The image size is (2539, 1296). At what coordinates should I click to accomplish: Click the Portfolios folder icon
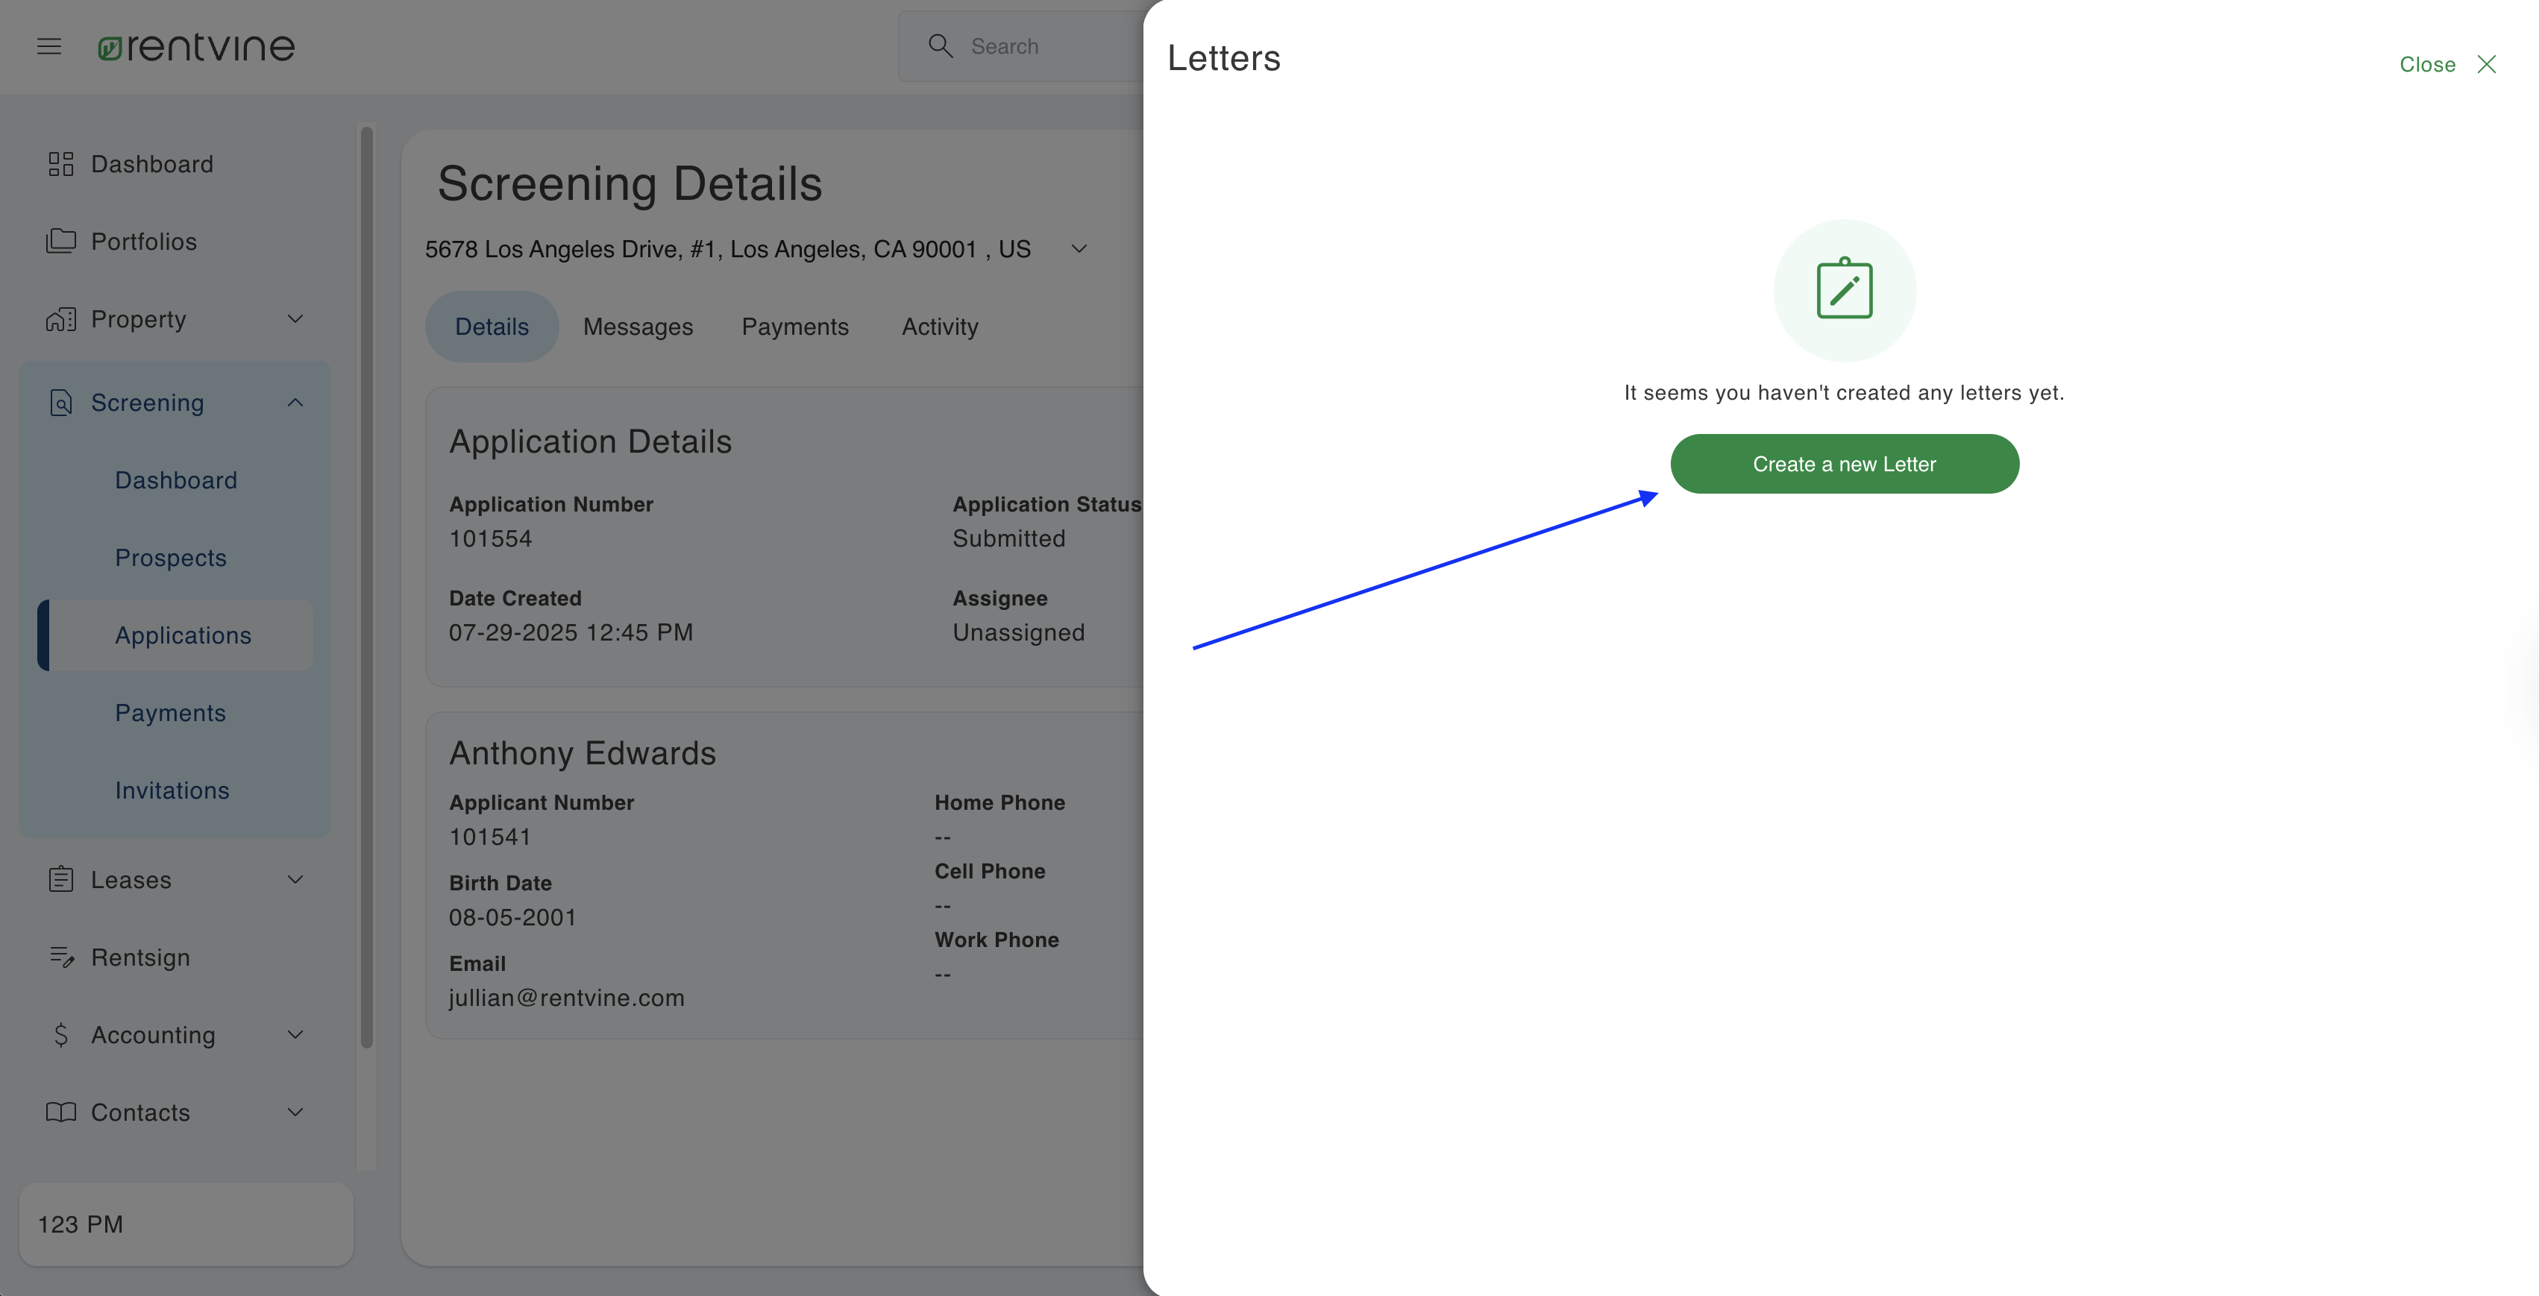[61, 242]
